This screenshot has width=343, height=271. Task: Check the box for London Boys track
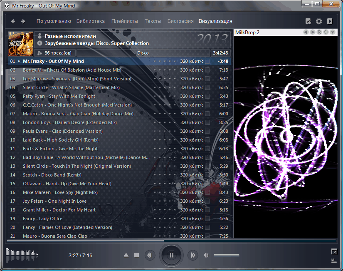[207, 123]
